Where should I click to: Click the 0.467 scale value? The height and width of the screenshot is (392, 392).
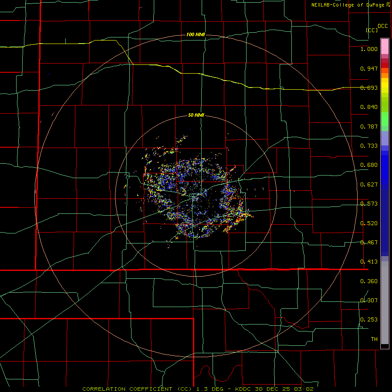coord(369,242)
